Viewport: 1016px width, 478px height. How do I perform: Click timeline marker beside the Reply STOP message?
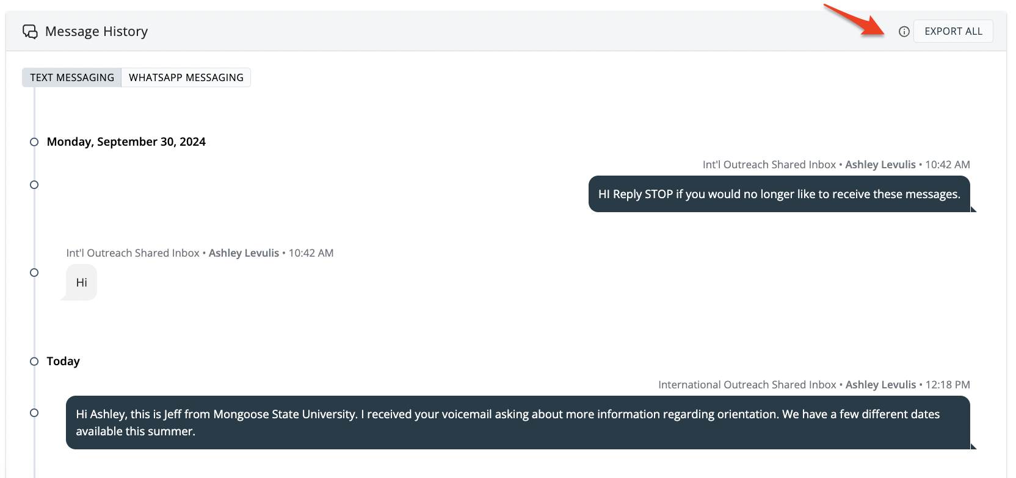coord(34,185)
